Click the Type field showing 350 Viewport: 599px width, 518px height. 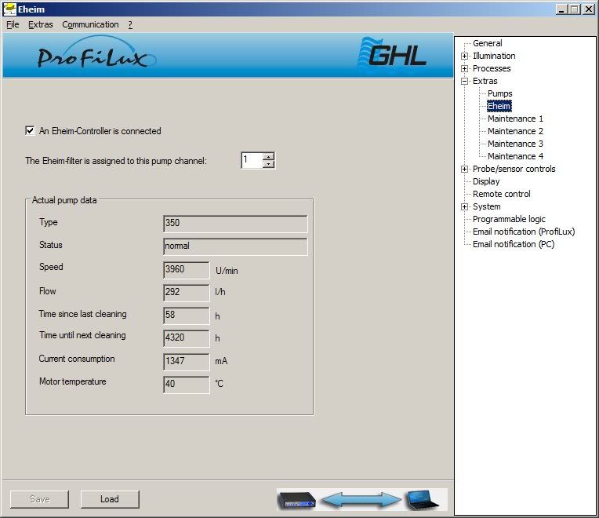click(x=235, y=223)
